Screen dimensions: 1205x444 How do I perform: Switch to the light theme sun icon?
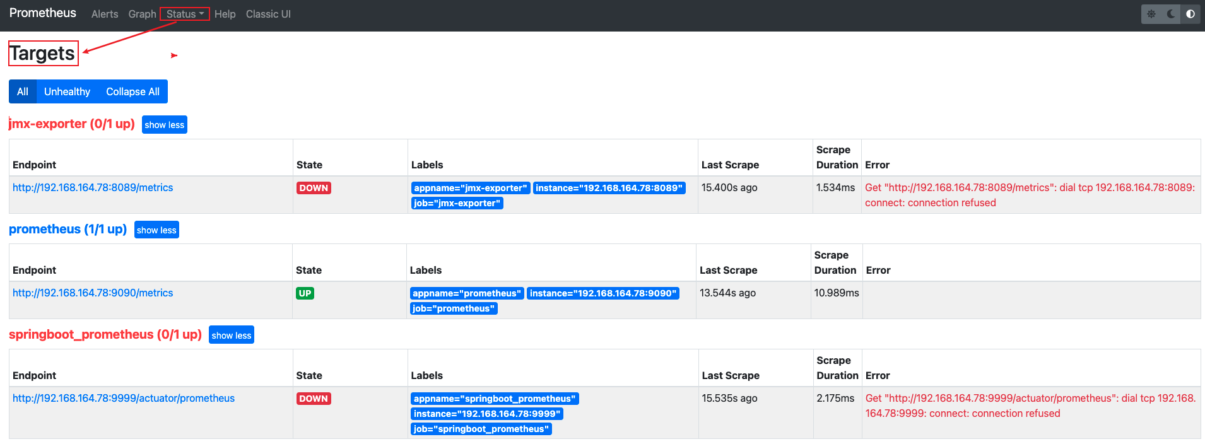(1151, 14)
